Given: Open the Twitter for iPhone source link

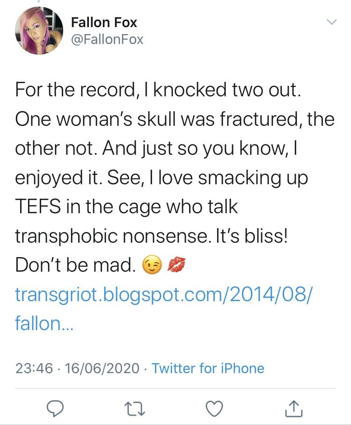Looking at the screenshot, I should (x=208, y=368).
